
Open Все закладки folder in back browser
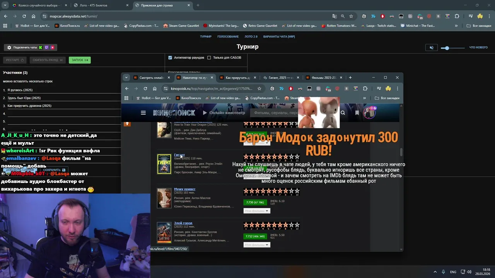[x=479, y=26]
